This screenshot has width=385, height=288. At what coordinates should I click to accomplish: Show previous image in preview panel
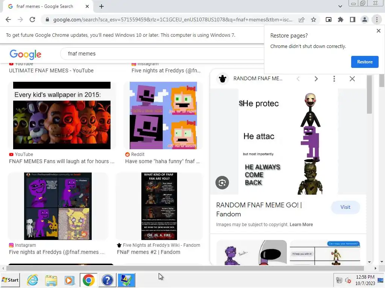click(298, 79)
